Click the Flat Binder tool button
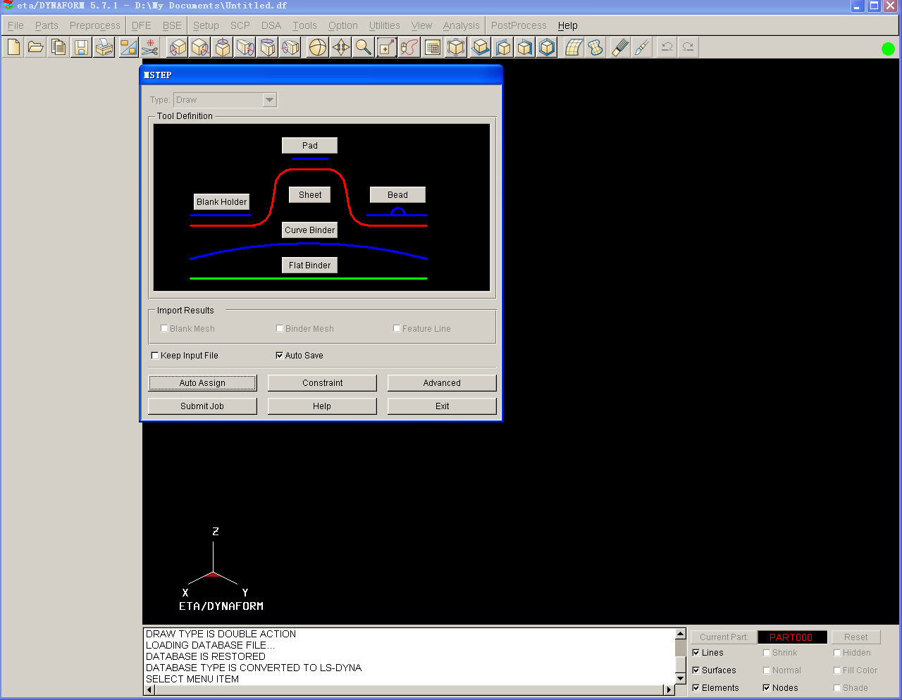 coord(310,265)
